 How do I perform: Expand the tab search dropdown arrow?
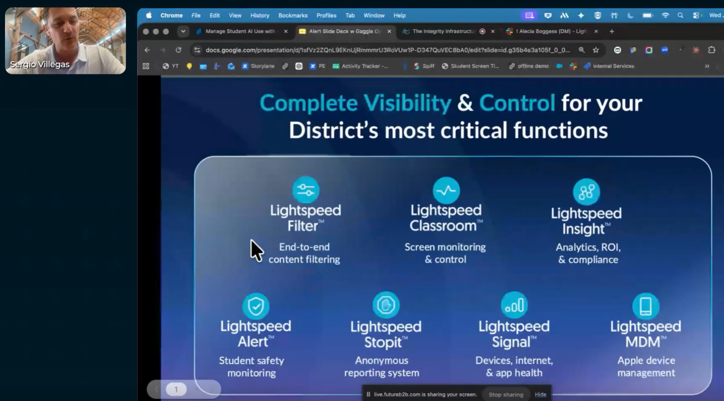tap(183, 32)
